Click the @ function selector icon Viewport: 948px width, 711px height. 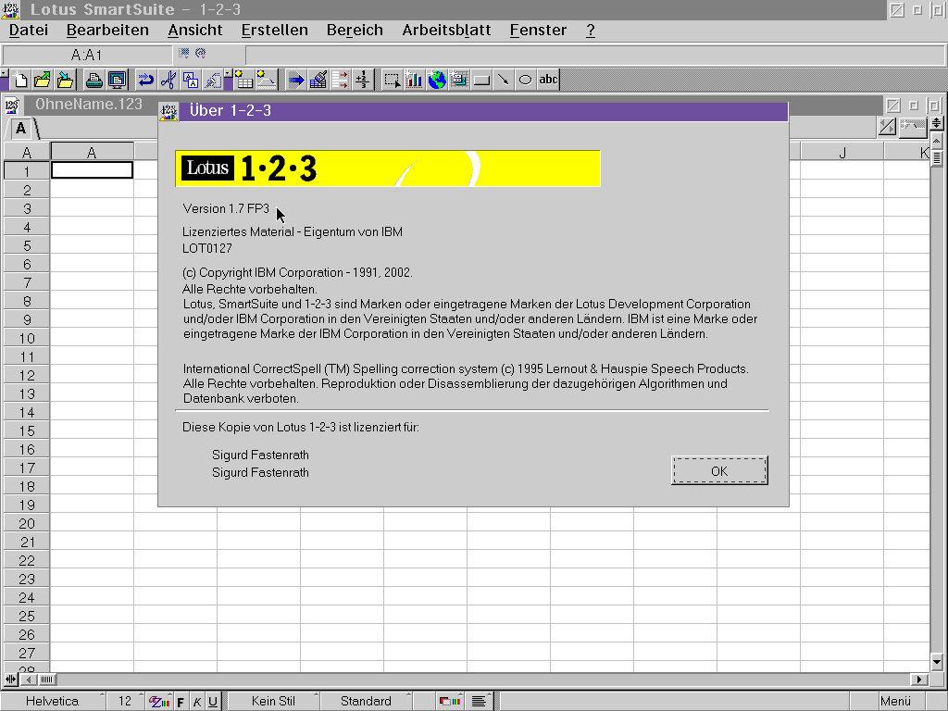(x=201, y=53)
